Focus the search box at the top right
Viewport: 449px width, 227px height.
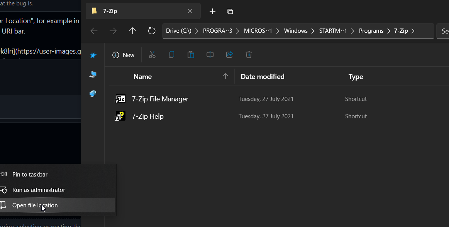pos(443,31)
